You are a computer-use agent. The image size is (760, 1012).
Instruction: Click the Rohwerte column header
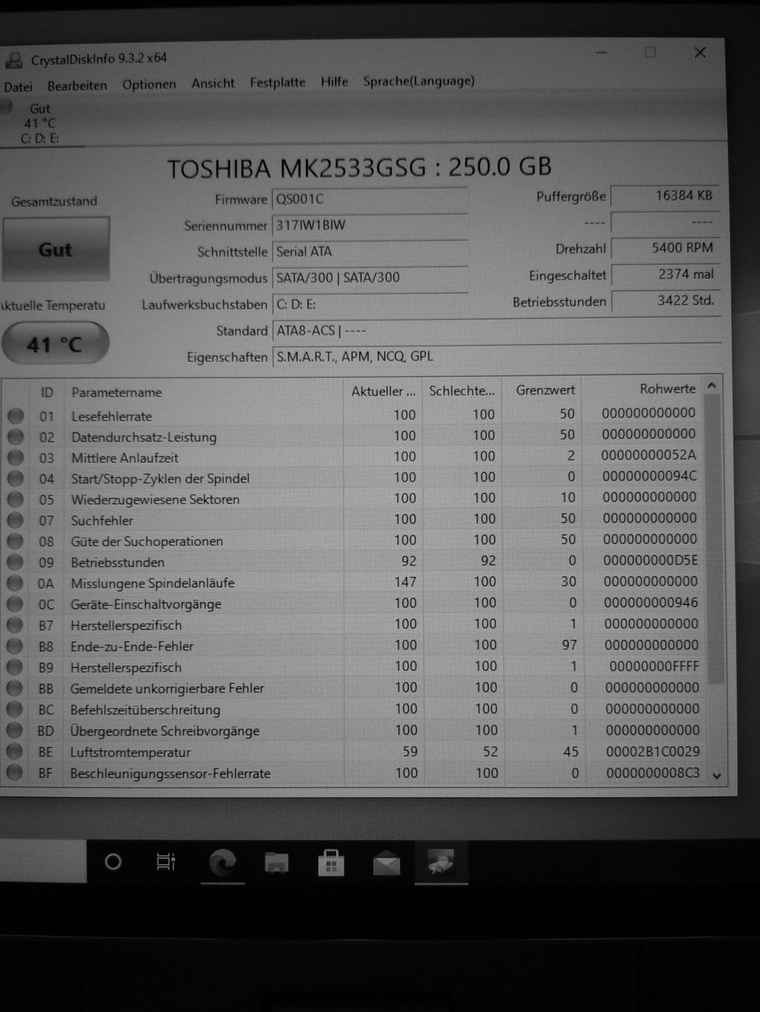[643, 389]
